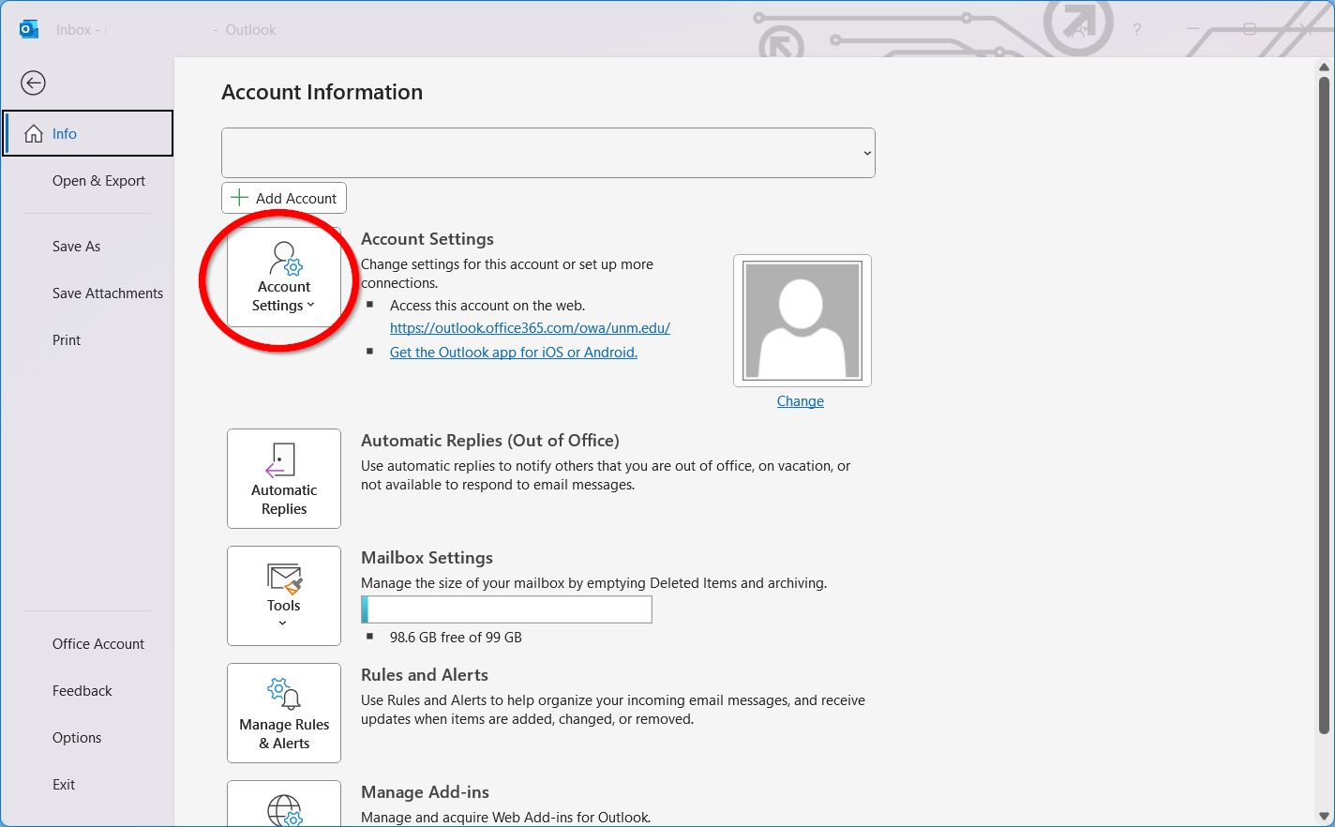Image resolution: width=1335 pixels, height=827 pixels.
Task: Open Outlook Options
Action: pos(77,738)
